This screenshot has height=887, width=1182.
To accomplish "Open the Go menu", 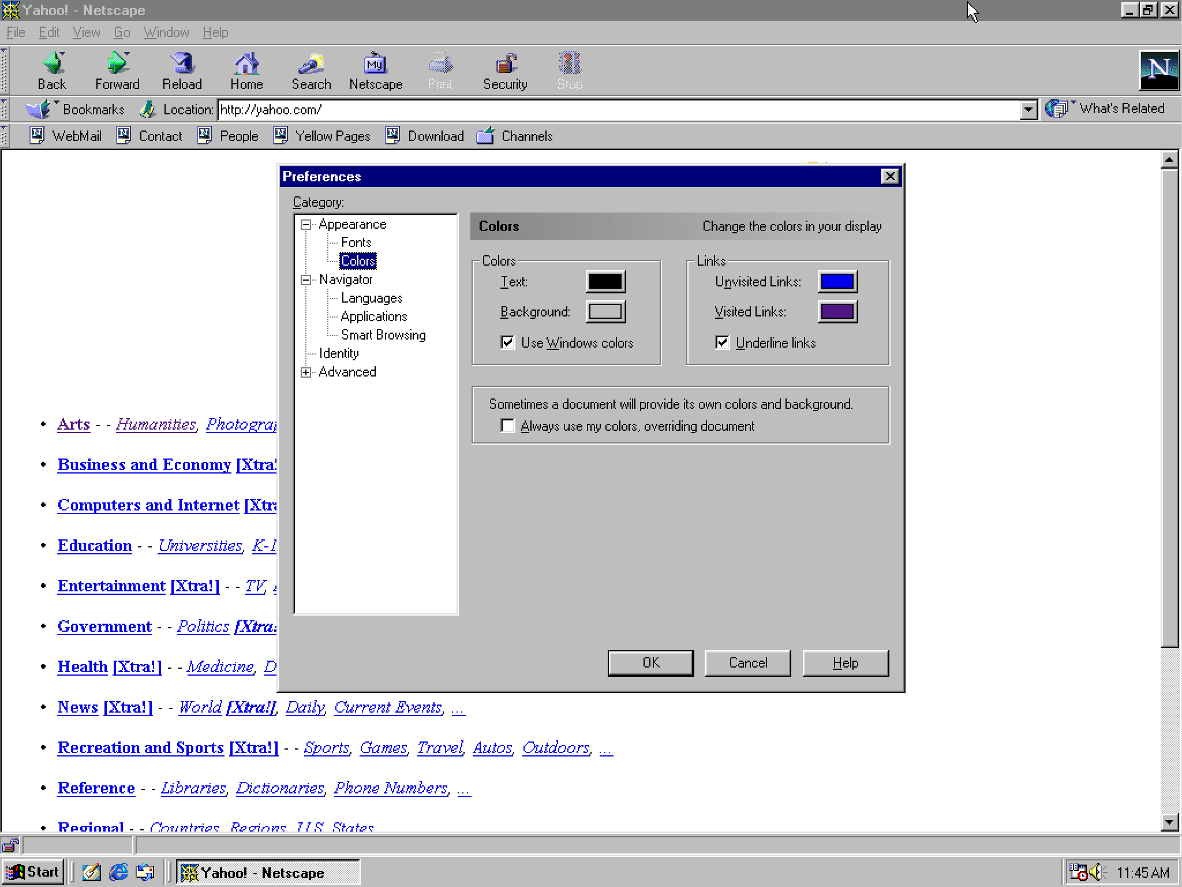I will pos(122,32).
